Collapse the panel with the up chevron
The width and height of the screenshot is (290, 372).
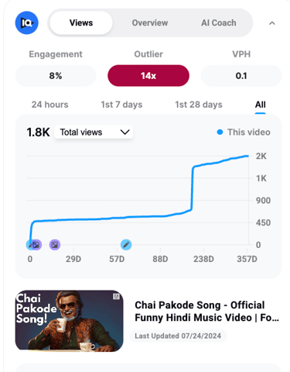click(272, 23)
